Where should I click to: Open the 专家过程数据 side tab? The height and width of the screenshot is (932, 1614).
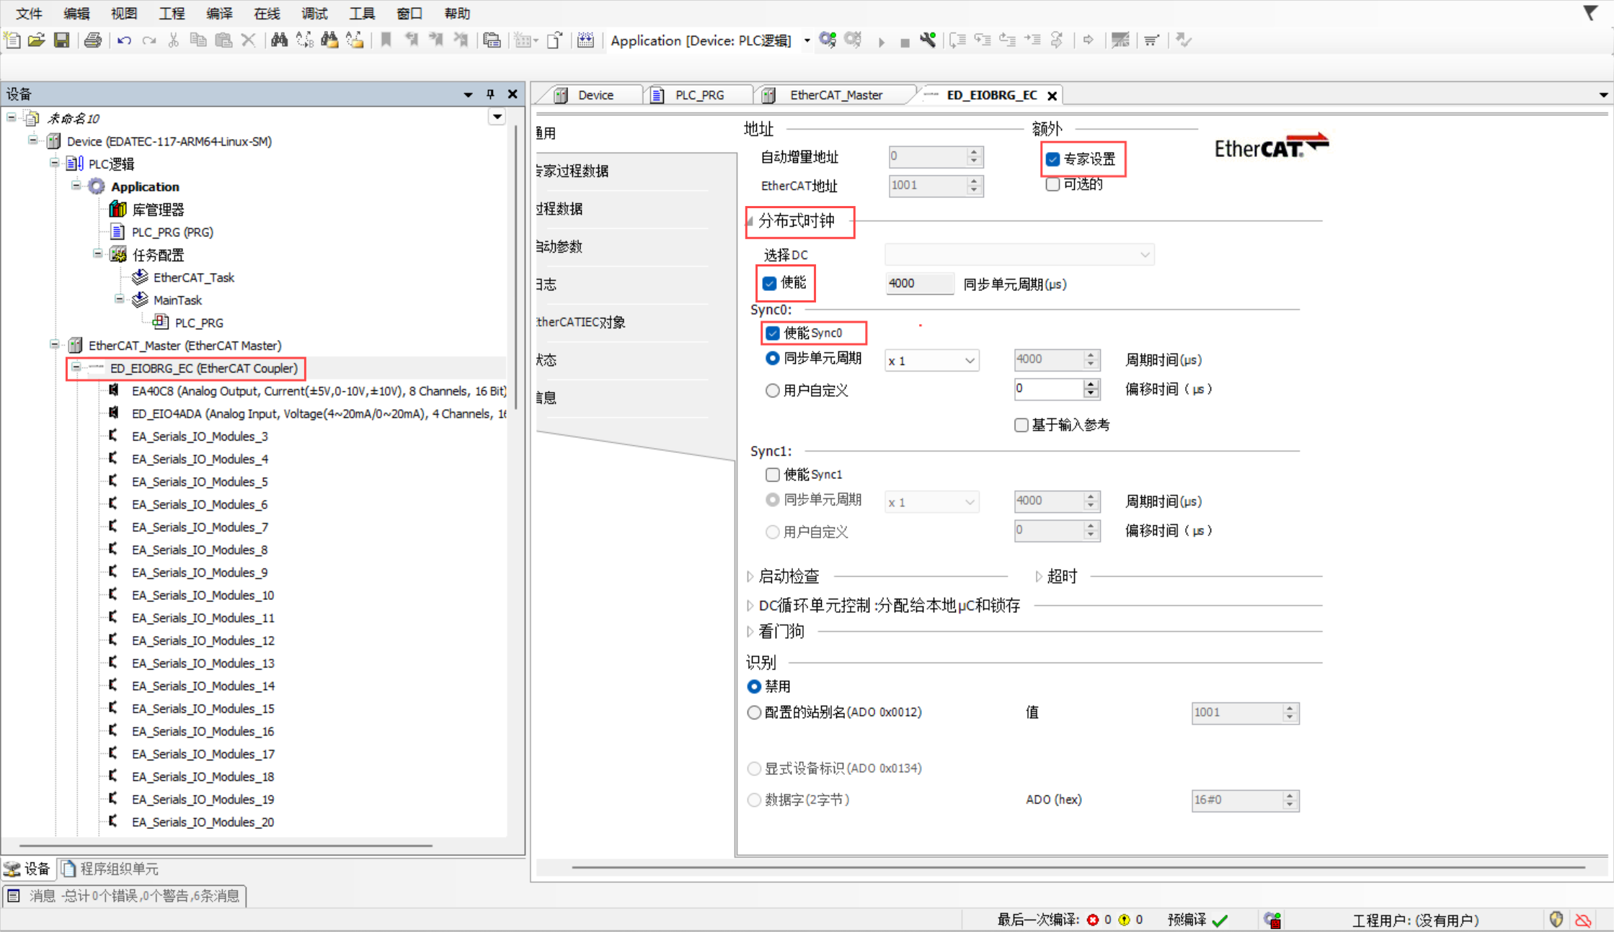(573, 171)
